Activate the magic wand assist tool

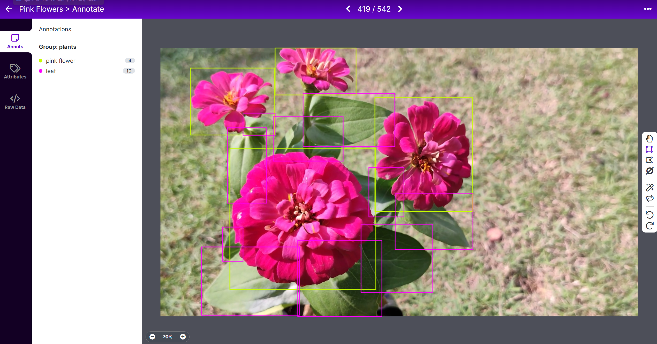tap(649, 187)
